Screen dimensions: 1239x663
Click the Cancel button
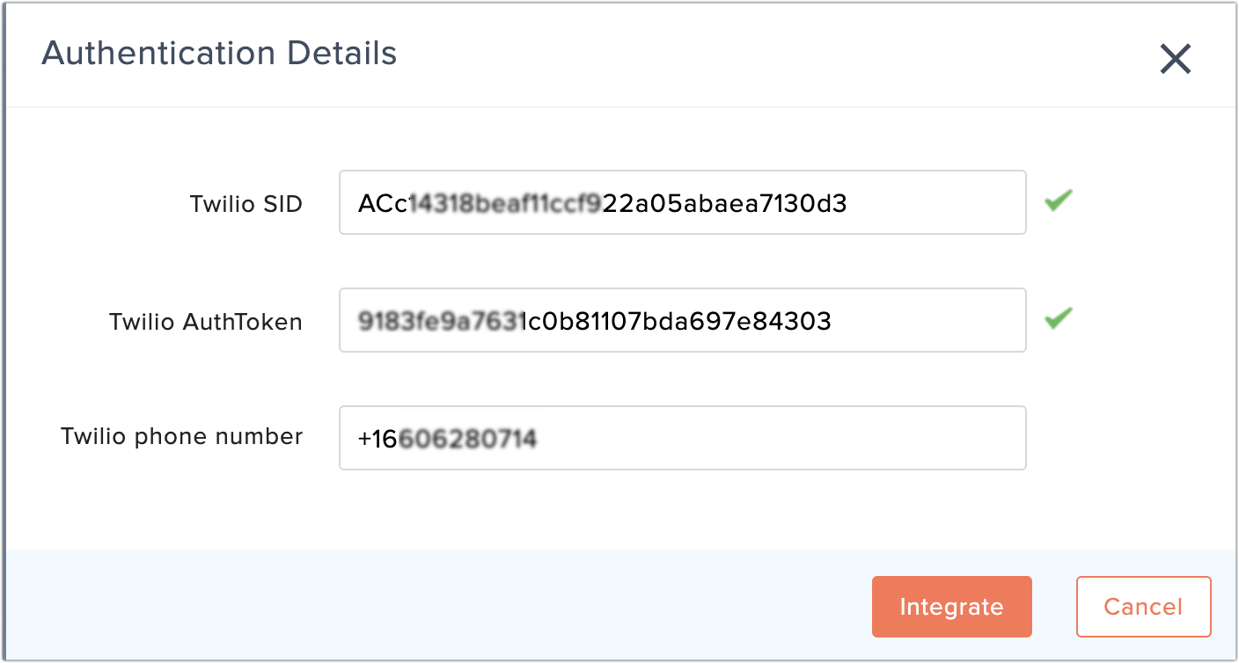point(1143,607)
